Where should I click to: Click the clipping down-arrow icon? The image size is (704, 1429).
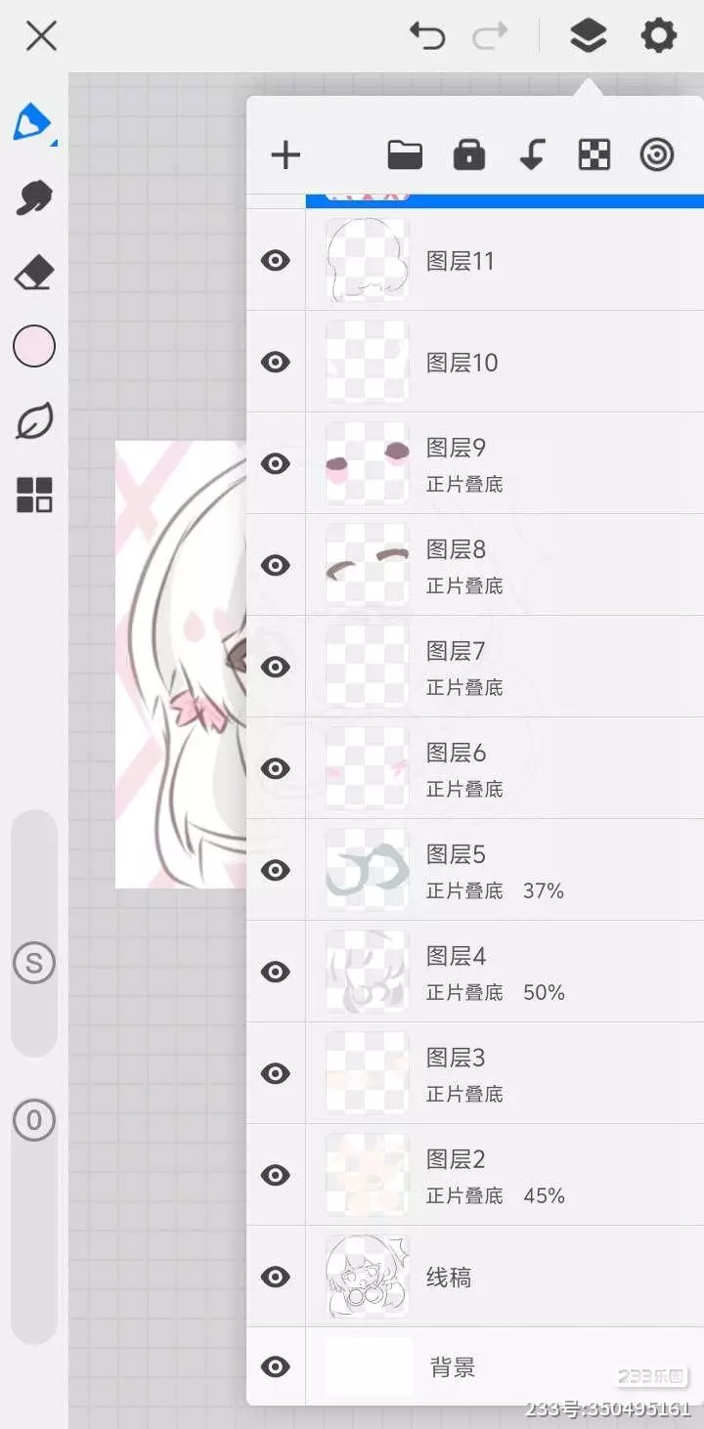(x=532, y=154)
